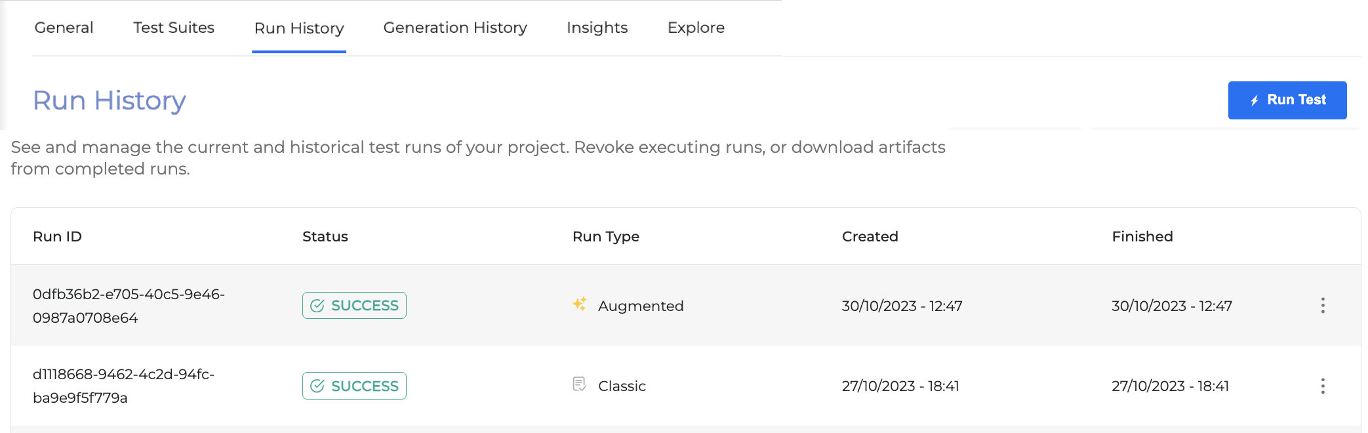Click the Run Type column header
Screen dimensions: 1368x433
606,236
